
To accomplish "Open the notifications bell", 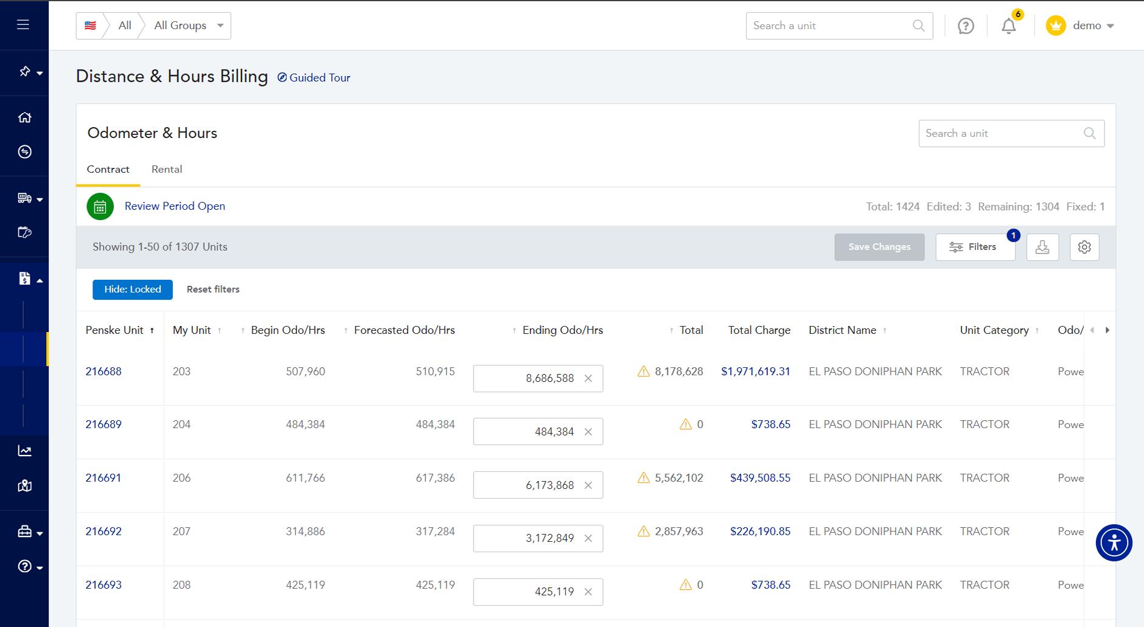I will (x=1009, y=26).
